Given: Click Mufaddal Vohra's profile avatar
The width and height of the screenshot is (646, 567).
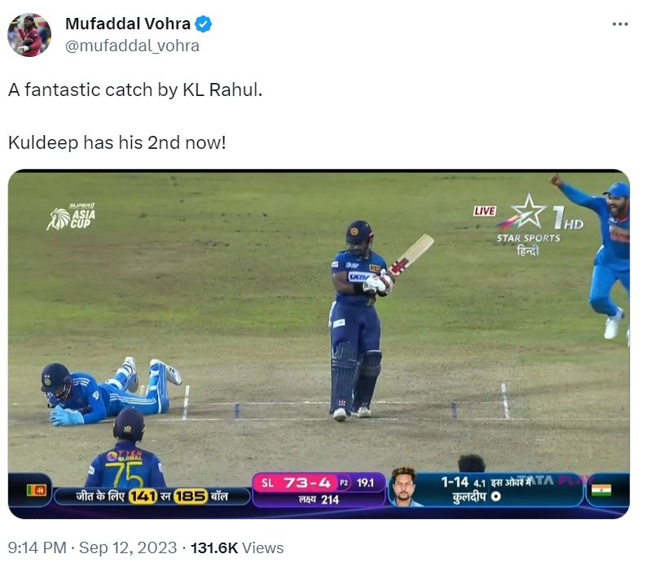Looking at the screenshot, I should coord(29,34).
